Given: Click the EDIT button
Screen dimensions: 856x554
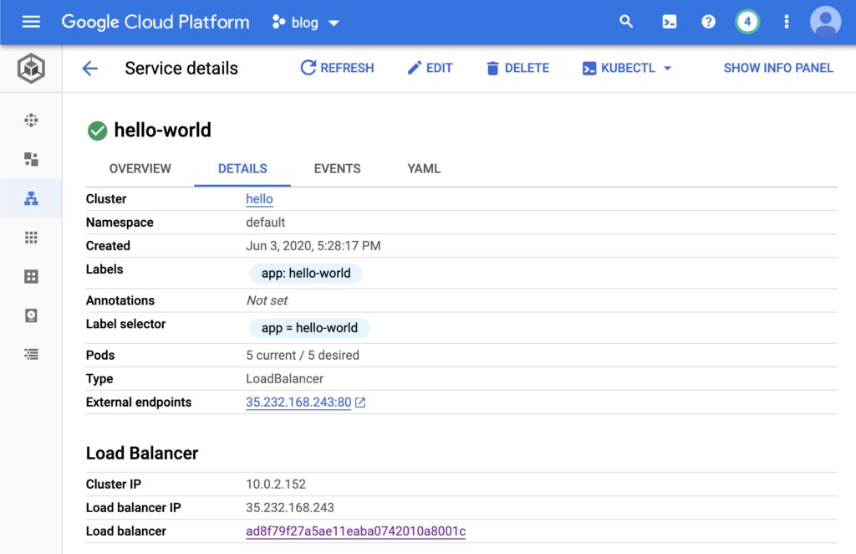Looking at the screenshot, I should point(431,68).
